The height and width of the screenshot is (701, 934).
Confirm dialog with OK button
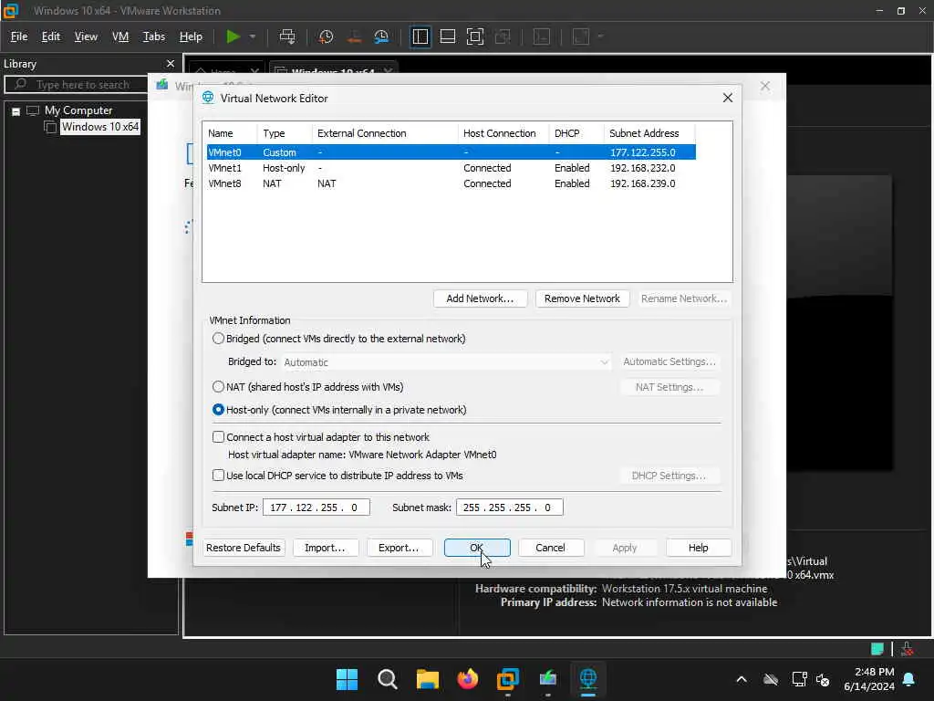[x=477, y=548]
